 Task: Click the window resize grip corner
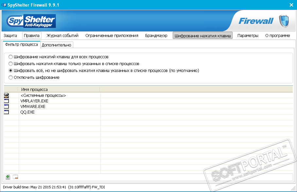click(x=293, y=188)
